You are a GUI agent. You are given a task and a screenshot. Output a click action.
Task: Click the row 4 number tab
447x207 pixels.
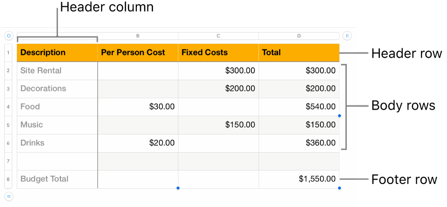[9, 107]
